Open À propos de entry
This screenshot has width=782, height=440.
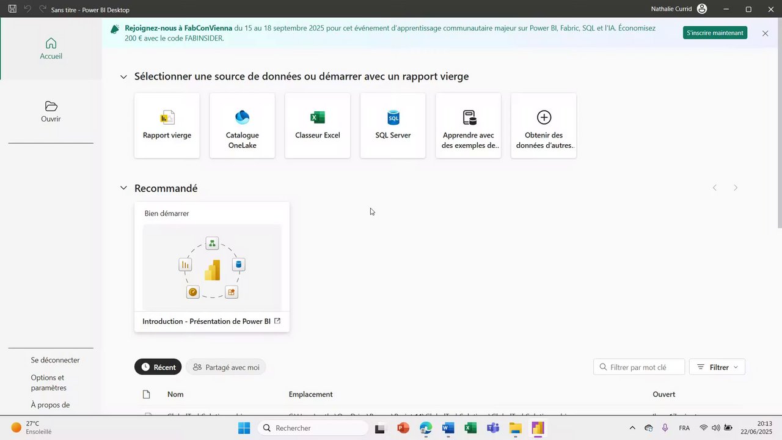coord(50,405)
